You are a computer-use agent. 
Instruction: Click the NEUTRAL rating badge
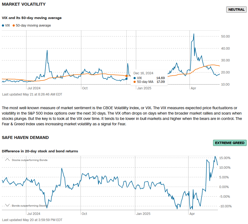pyautogui.click(x=236, y=9)
